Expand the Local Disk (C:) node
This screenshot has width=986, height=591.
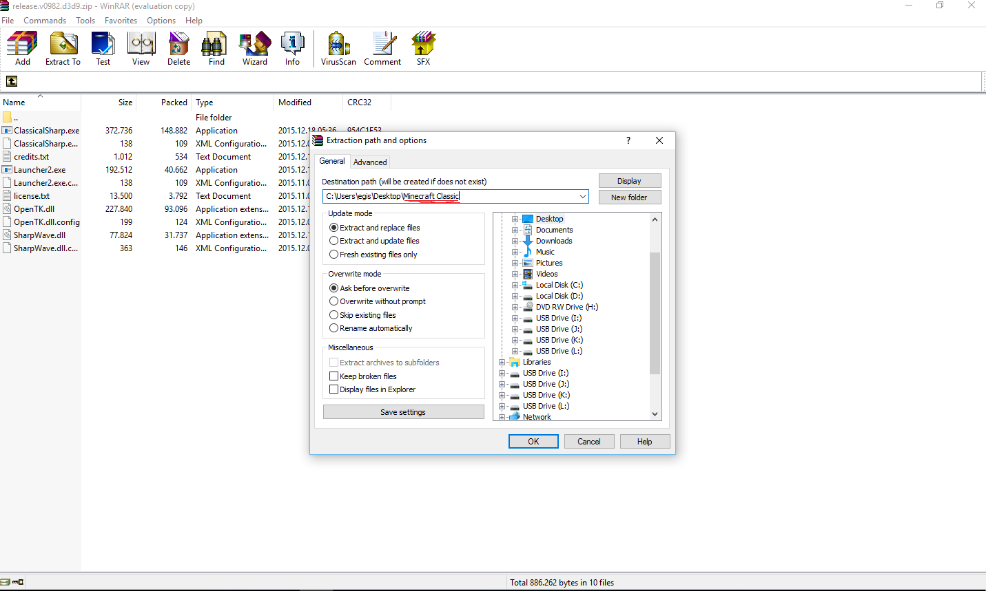(x=515, y=285)
